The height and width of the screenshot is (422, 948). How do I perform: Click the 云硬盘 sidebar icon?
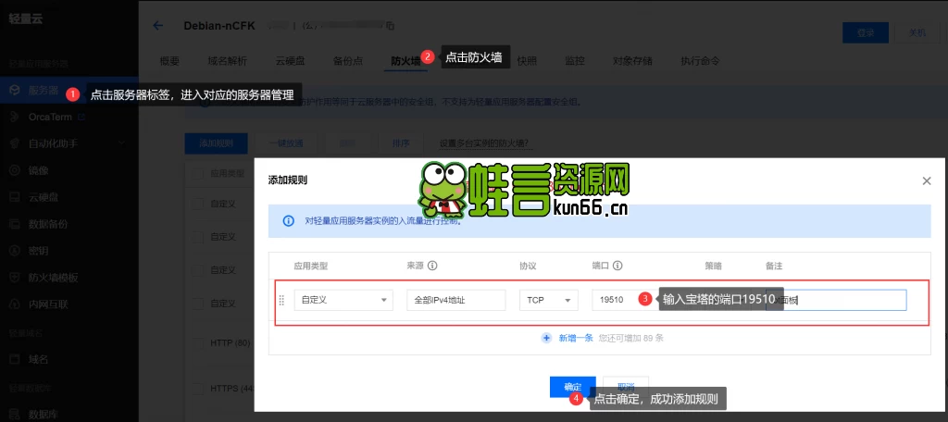click(x=15, y=197)
